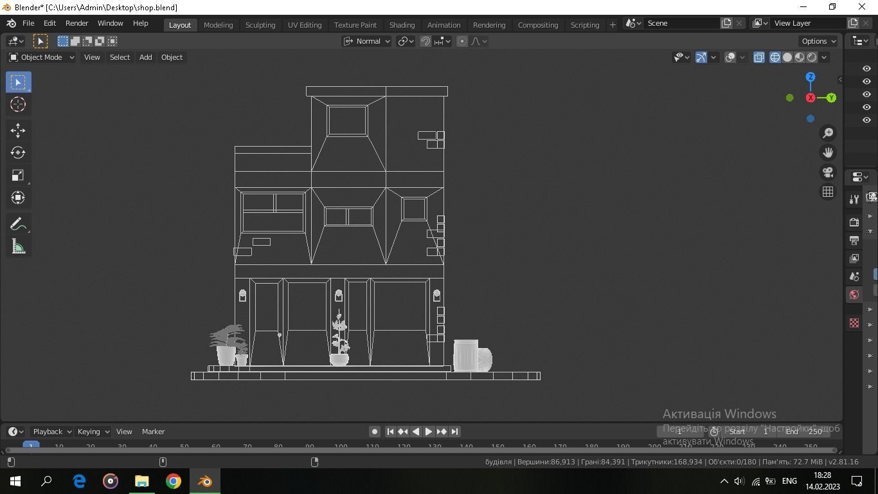Toggle X-Ray mode button
Viewport: 878px width, 494px height.
click(x=758, y=57)
